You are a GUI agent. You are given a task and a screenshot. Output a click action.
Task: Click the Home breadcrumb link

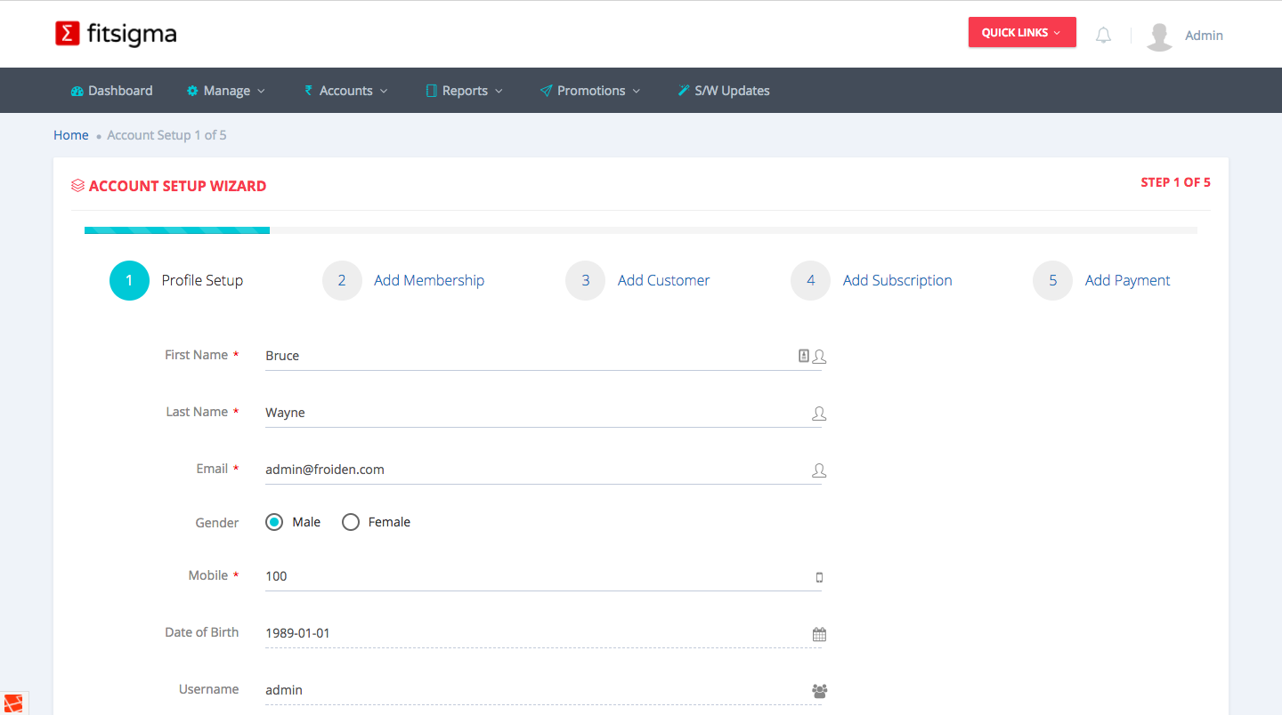(71, 135)
